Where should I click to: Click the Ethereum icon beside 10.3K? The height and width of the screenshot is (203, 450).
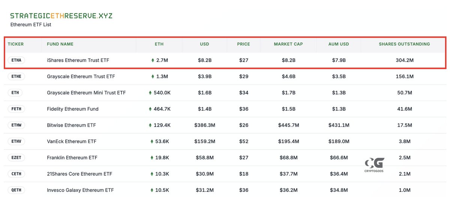click(152, 174)
